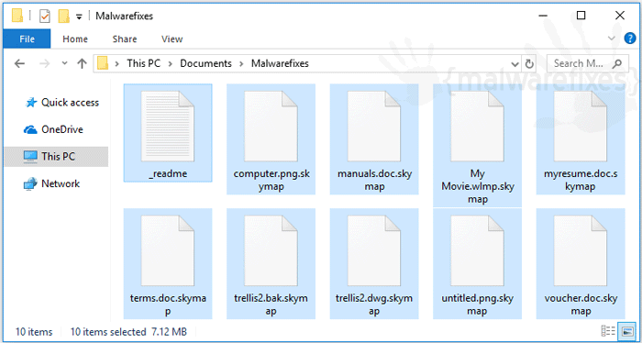Select trellis2.bak.skymap file icon
642x343 pixels.
(x=271, y=250)
